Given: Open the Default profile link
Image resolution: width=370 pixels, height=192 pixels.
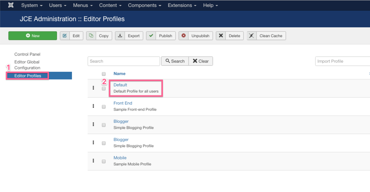Looking at the screenshot, I should pyautogui.click(x=120, y=85).
